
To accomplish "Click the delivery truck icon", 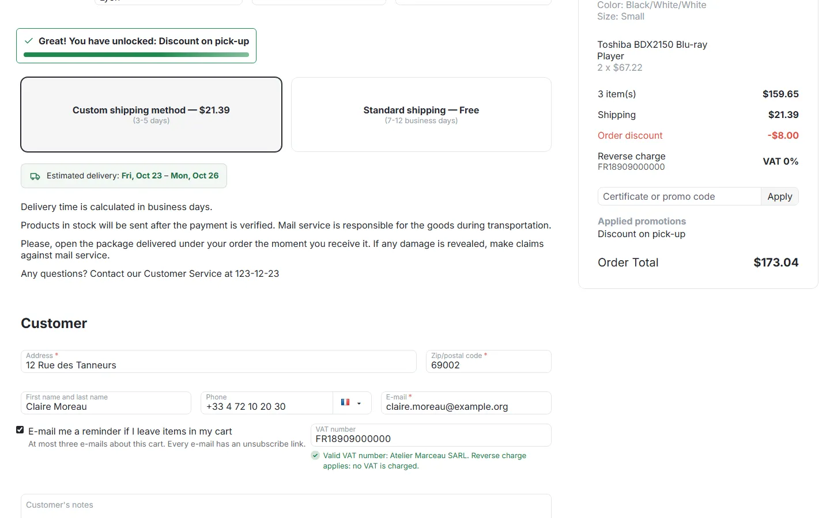I will click(x=35, y=176).
